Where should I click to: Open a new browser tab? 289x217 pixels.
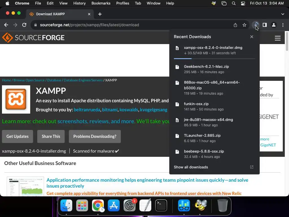(x=100, y=14)
